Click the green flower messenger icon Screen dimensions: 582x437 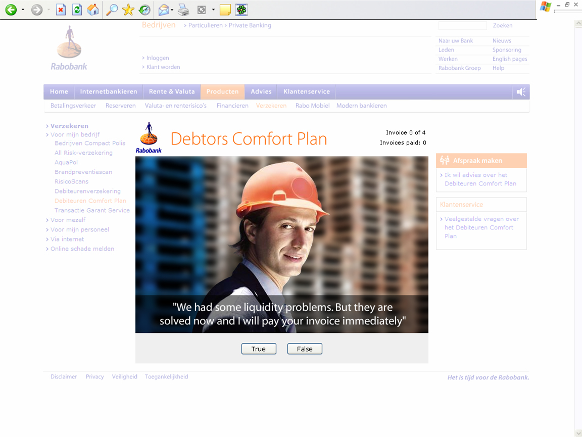point(241,10)
